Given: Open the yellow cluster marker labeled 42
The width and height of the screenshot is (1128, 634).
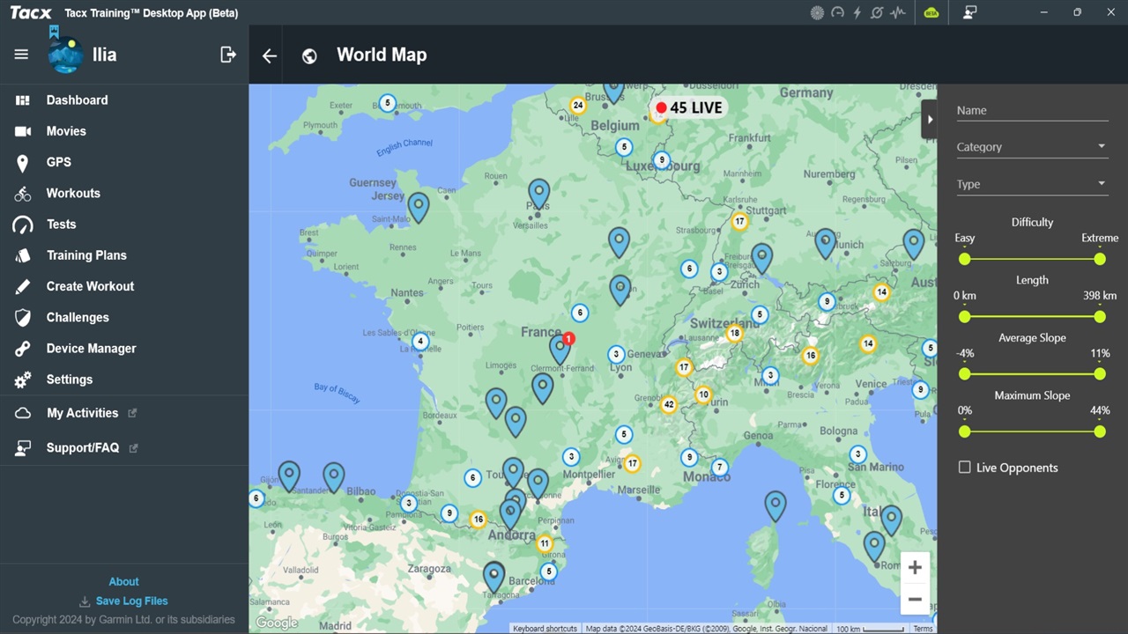Looking at the screenshot, I should (x=669, y=405).
